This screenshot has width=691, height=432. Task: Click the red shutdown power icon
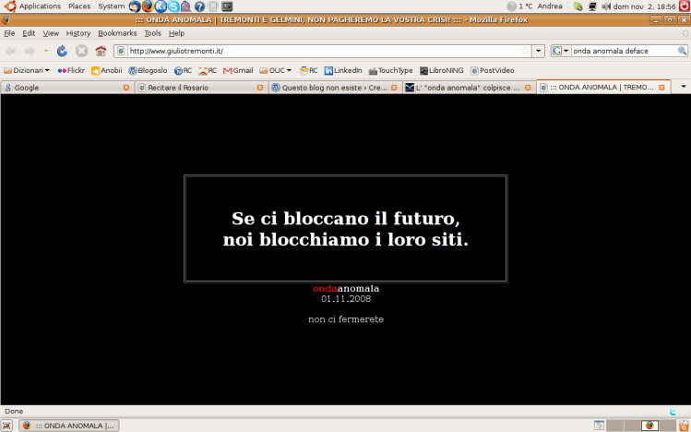(685, 6)
